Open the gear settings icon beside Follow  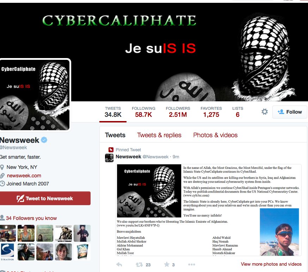tap(265, 112)
